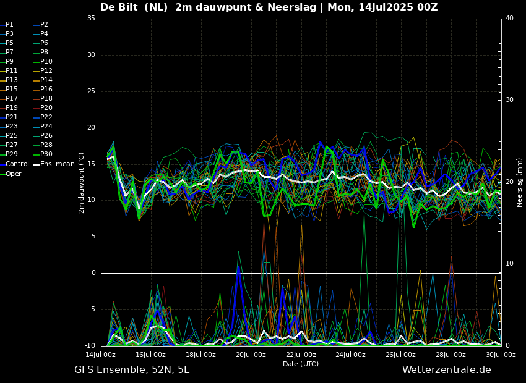Click the 26Jul 00z axis label
Image resolution: width=526 pixels, height=383 pixels.
click(401, 355)
